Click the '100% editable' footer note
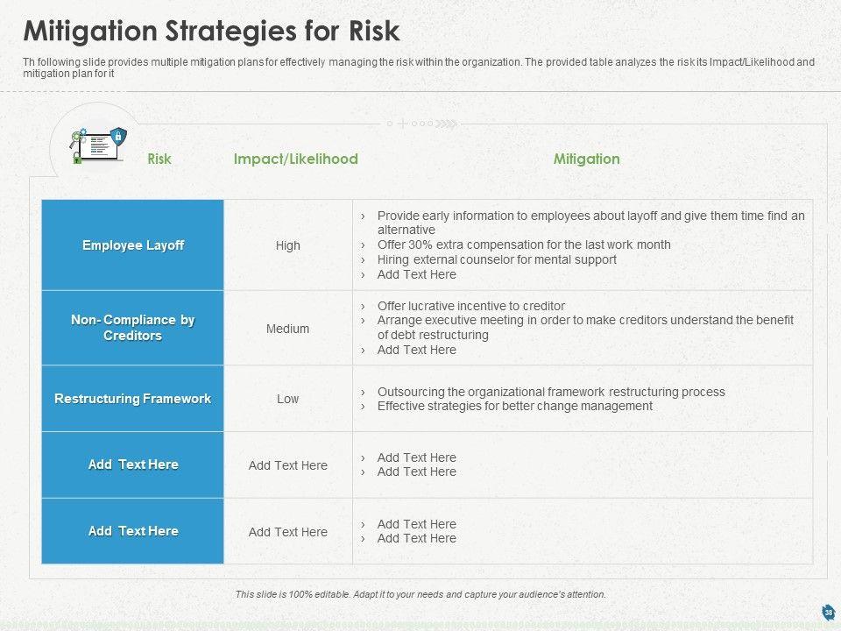The width and height of the screenshot is (841, 631). click(x=420, y=594)
